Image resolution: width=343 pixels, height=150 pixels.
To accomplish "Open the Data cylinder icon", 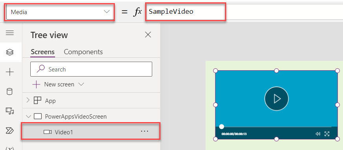I will click(9, 91).
